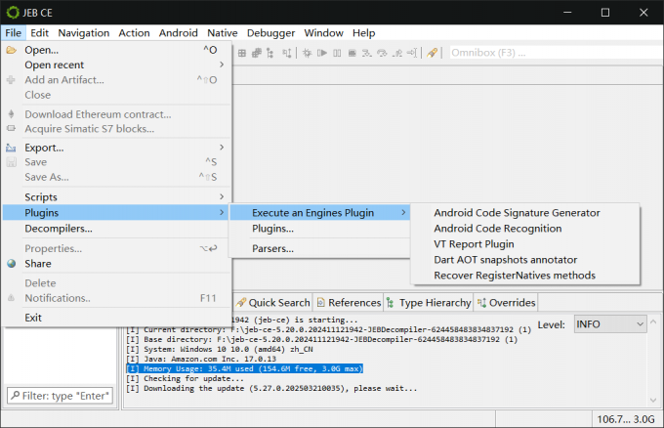Open the Window menu
The height and width of the screenshot is (428, 664).
click(x=323, y=33)
